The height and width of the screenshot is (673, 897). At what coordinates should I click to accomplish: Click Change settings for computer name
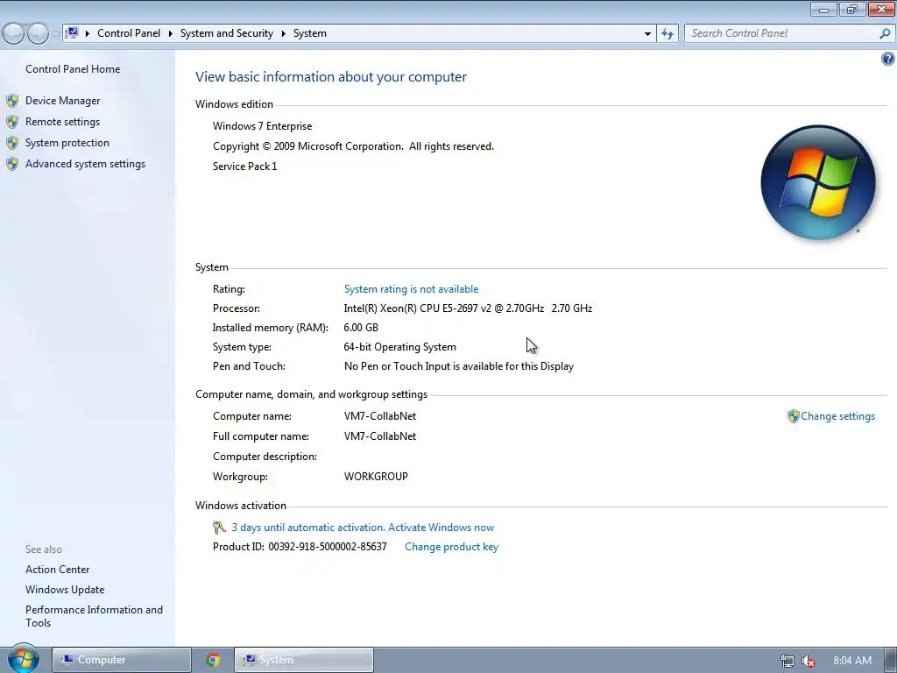click(837, 416)
